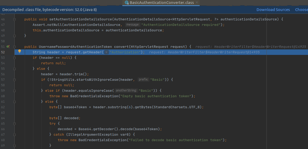Click the implements-method gutter icon on line 51

[x=8, y=47]
